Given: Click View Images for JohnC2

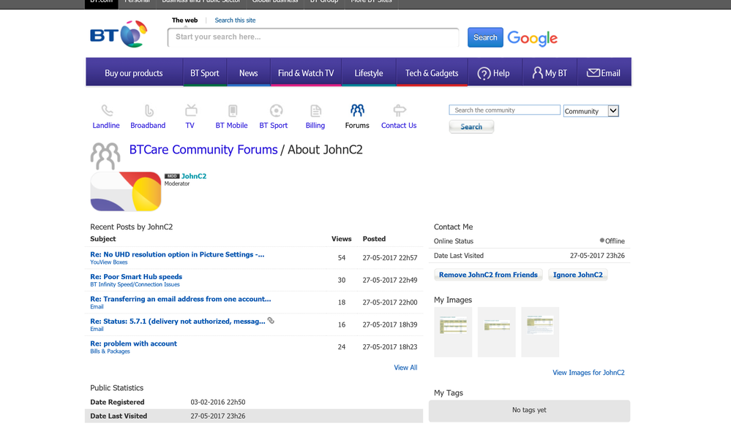Looking at the screenshot, I should point(588,373).
